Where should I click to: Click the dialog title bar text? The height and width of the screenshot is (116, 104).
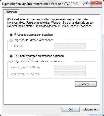[40, 4]
